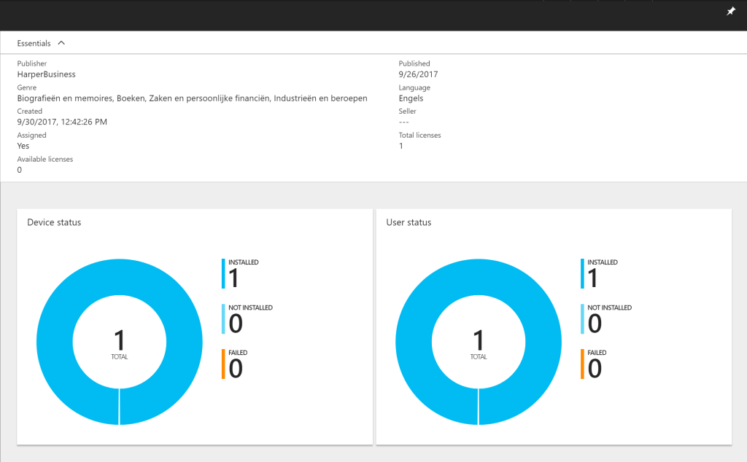
Task: Click the Device status donut chart ring
Action: pyautogui.click(x=55, y=341)
